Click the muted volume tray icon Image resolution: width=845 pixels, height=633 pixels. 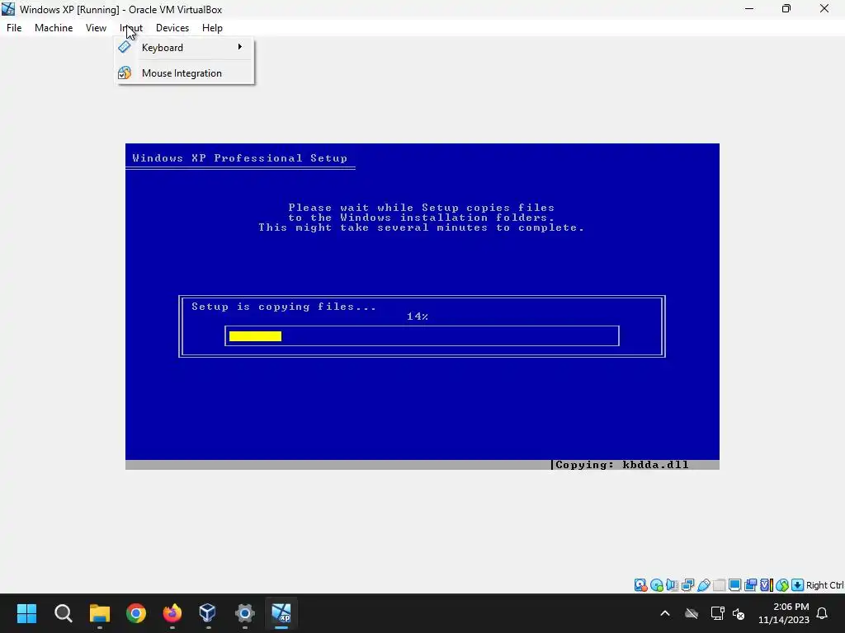click(x=739, y=613)
